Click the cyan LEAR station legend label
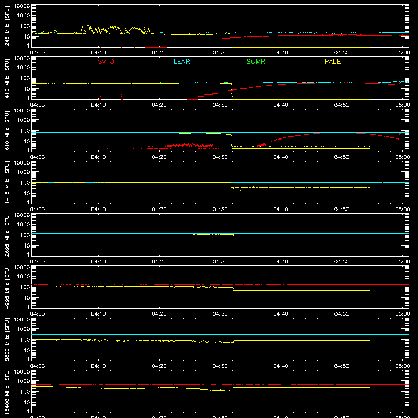 pyautogui.click(x=181, y=61)
